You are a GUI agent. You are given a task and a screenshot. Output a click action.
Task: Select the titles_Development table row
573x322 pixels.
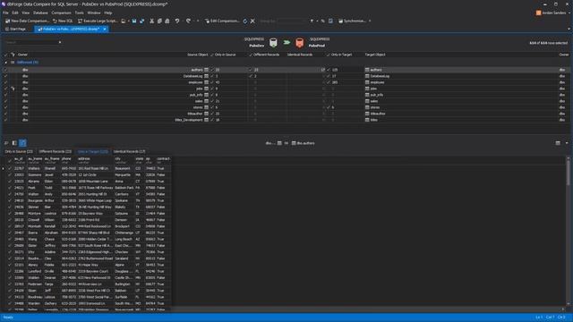click(x=286, y=120)
